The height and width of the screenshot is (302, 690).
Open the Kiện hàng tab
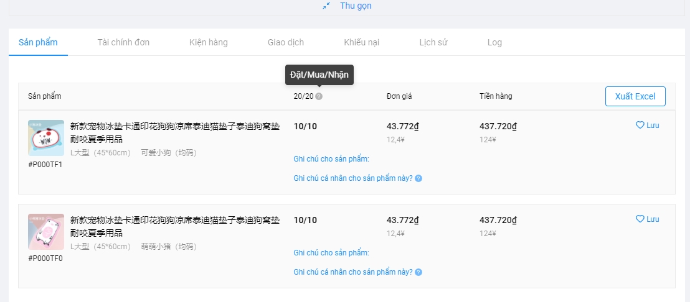pyautogui.click(x=209, y=42)
